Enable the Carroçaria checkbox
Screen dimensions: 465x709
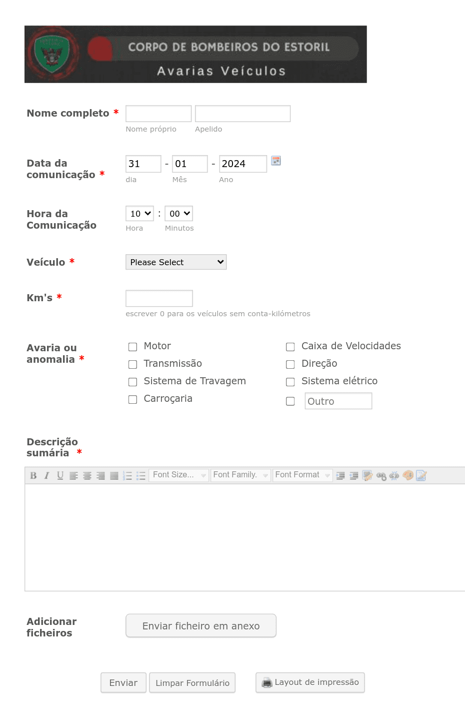point(132,399)
